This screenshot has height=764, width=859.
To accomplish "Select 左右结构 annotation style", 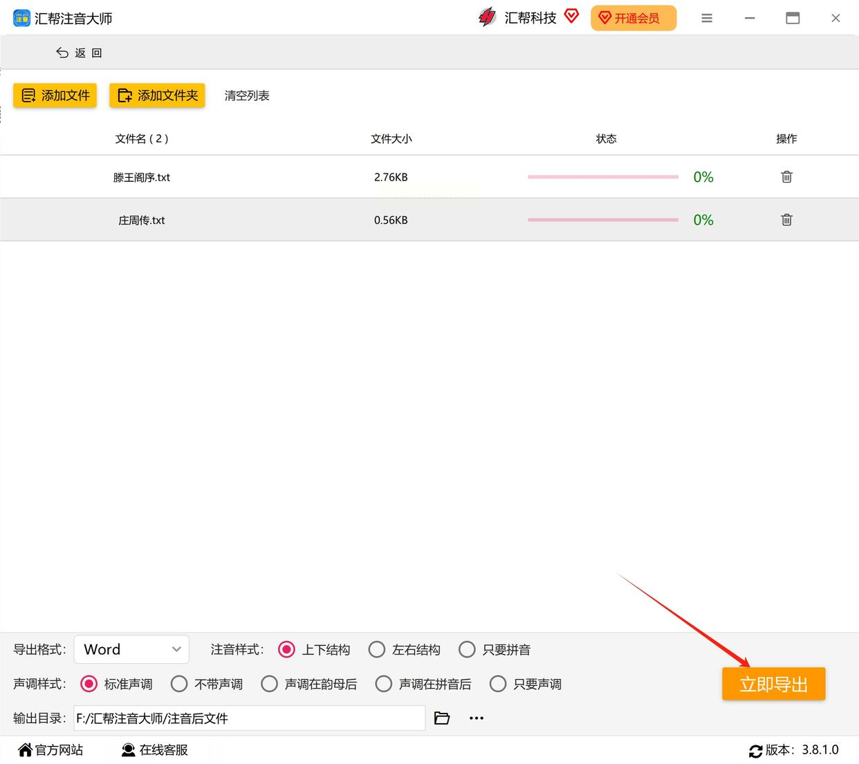I will 377,649.
